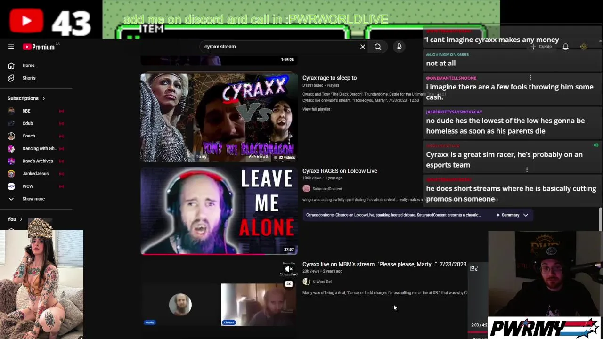The image size is (603, 339).
Task: Open Cyraxx vs Tony playlist thumbnail
Action: [219, 117]
